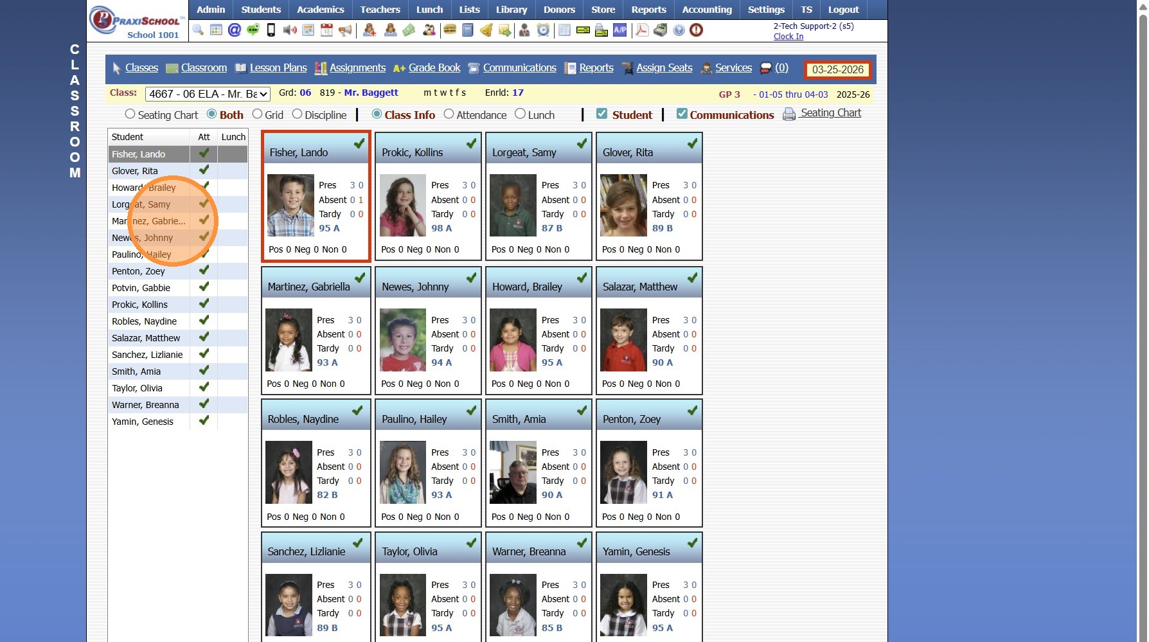Click the golden bell icon
The width and height of the screenshot is (1149, 642).
[486, 30]
